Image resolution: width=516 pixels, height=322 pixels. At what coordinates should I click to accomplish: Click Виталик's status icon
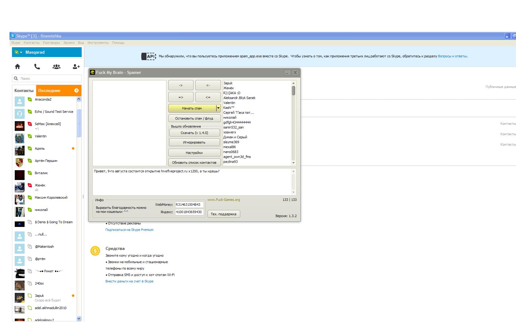[30, 173]
